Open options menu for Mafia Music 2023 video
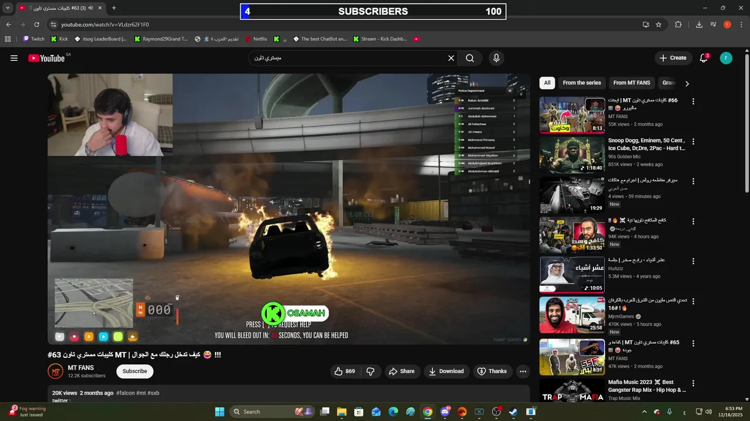The image size is (750, 421). click(693, 383)
